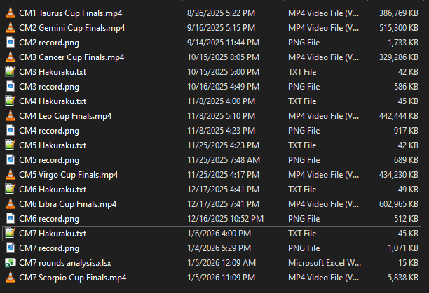Click the date 10/16/2025 4:49 PM
Screen dimensions: 429x293
[x=223, y=87]
